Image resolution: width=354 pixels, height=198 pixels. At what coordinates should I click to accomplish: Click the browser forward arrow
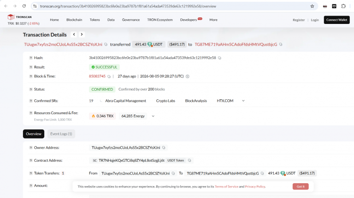tap(15, 6)
